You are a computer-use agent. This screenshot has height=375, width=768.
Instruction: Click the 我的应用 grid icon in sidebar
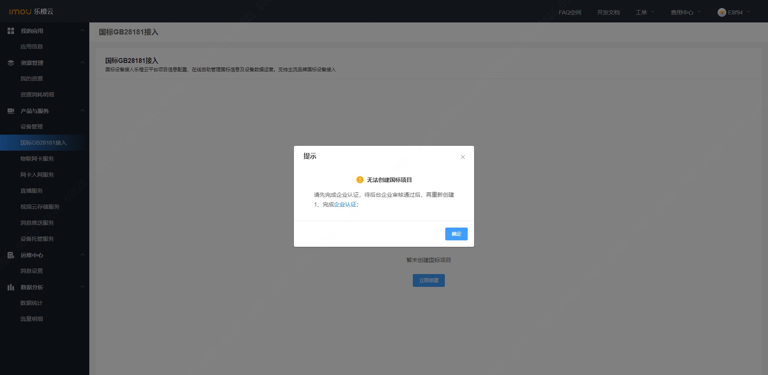click(11, 31)
